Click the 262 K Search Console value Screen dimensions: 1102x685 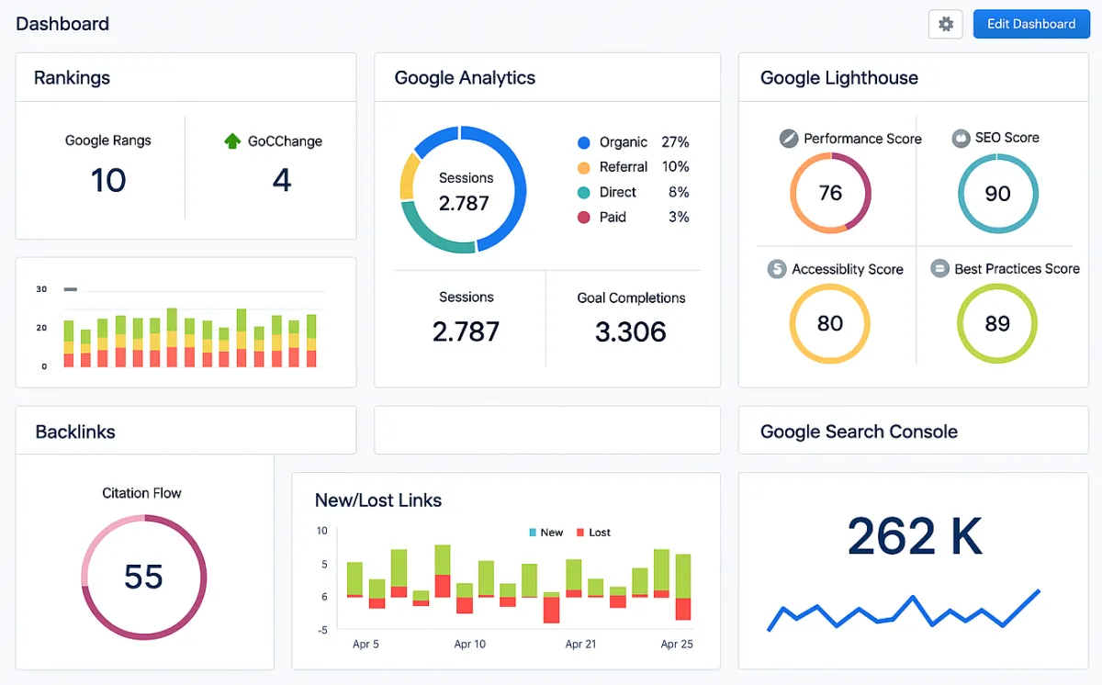[x=915, y=536]
